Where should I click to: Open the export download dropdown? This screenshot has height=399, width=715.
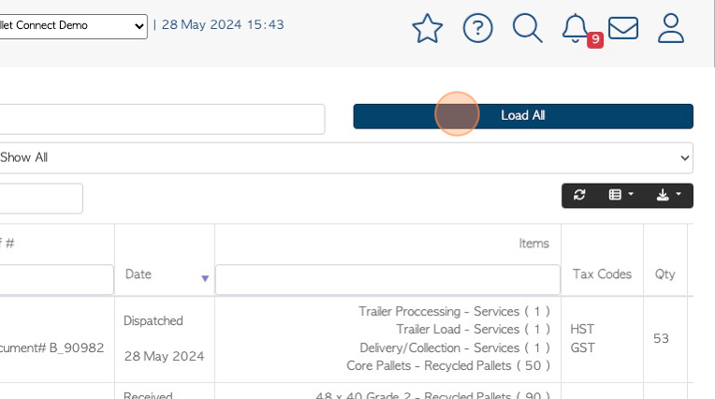tap(668, 195)
